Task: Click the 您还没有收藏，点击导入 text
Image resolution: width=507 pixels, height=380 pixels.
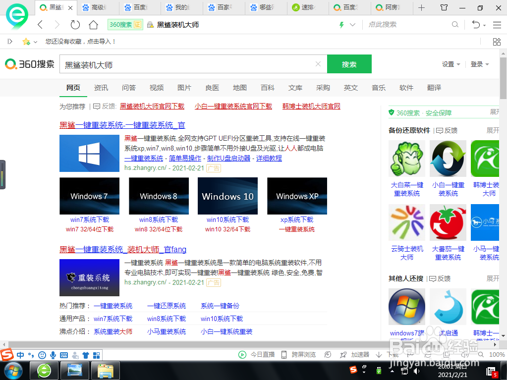Action: click(x=80, y=41)
